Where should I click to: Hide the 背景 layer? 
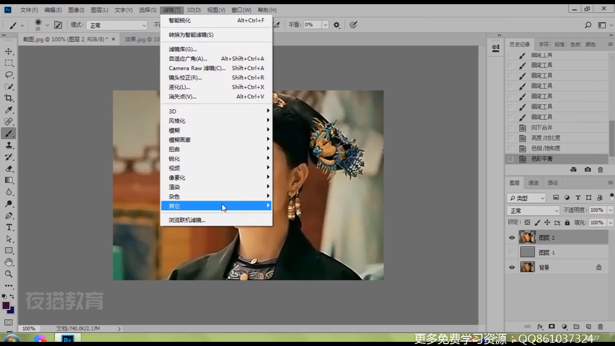(x=512, y=268)
